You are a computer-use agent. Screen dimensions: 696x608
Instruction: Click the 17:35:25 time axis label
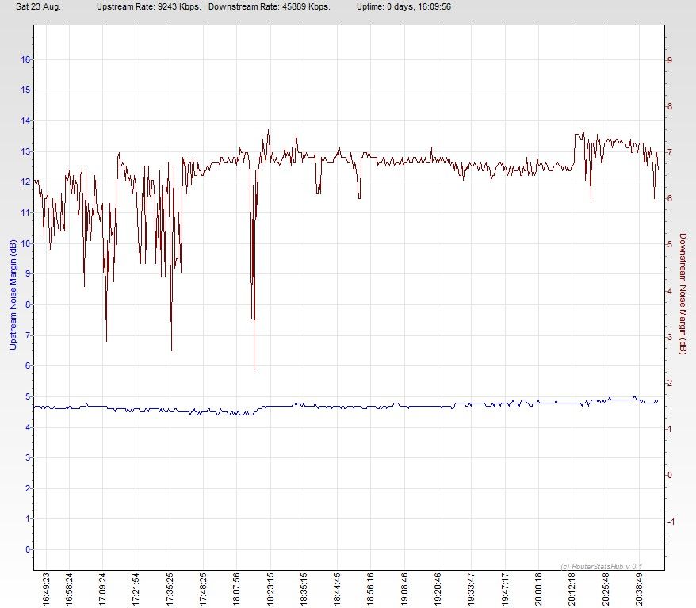point(170,589)
